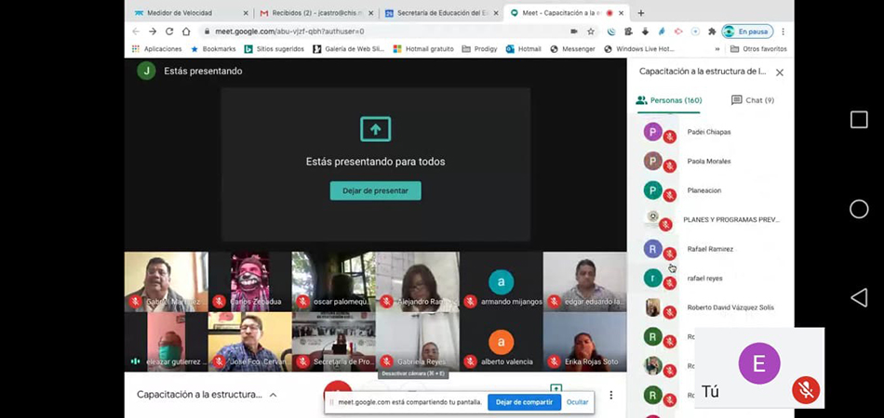Open the Chrome three-dot menu

click(784, 32)
